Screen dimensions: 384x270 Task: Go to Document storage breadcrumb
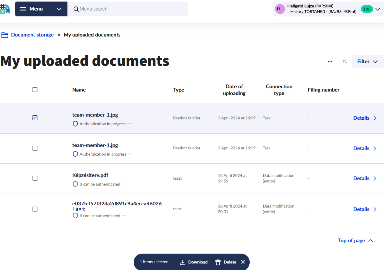click(32, 35)
